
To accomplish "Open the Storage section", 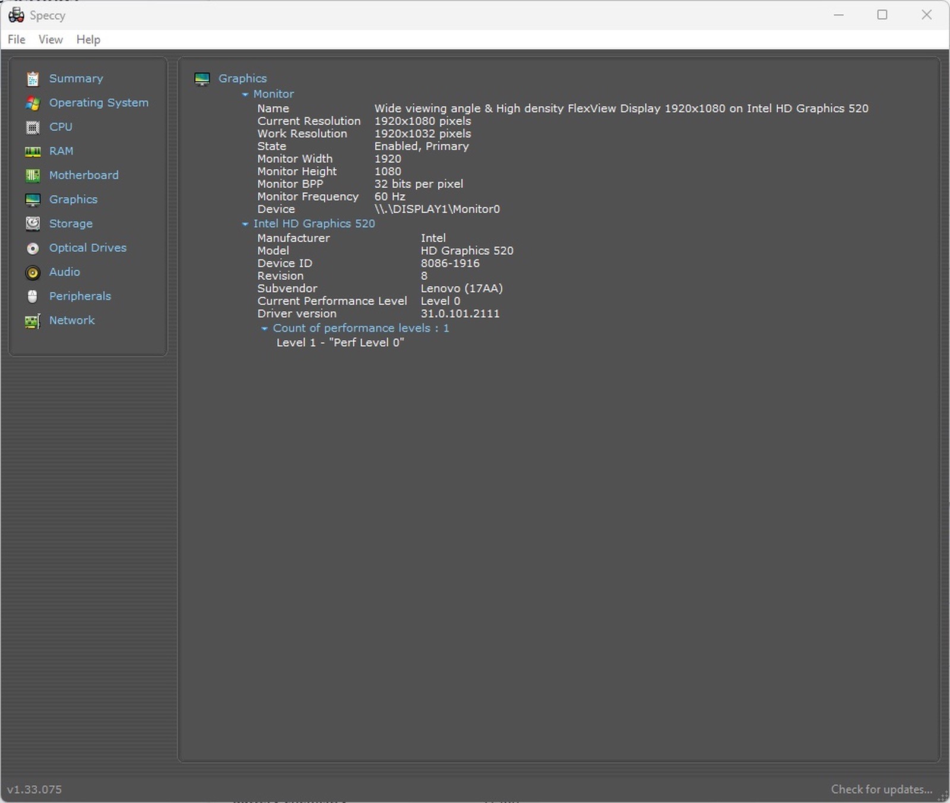I will click(71, 224).
